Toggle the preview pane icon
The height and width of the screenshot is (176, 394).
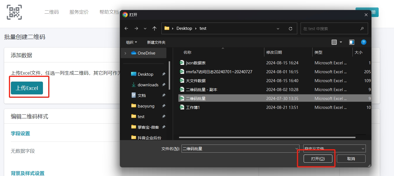(352, 42)
